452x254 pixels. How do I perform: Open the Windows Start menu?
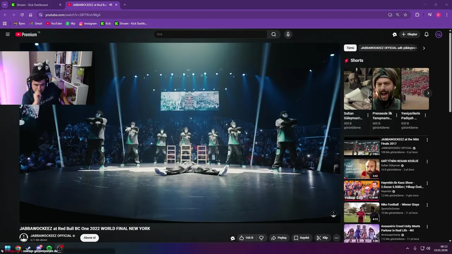tap(7, 248)
